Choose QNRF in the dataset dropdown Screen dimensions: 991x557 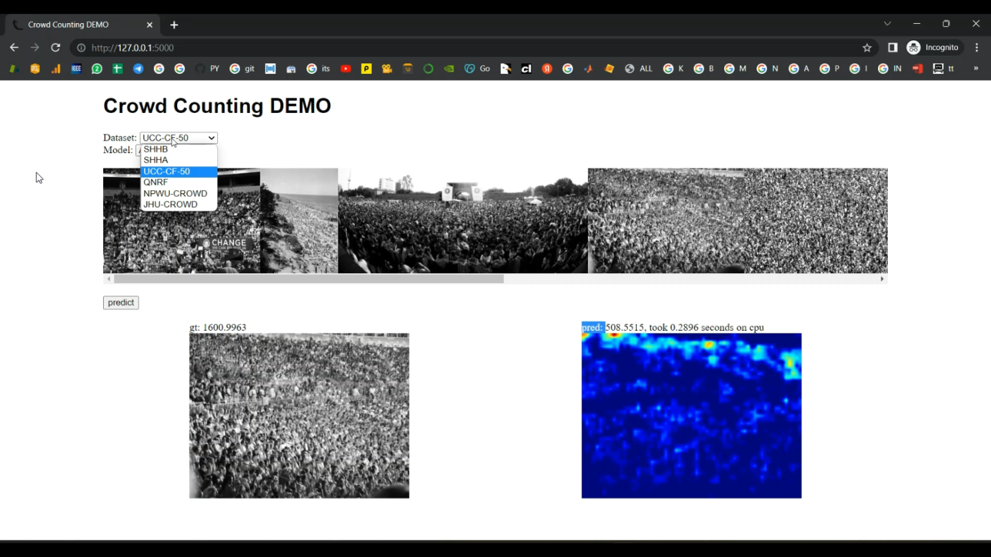pyautogui.click(x=156, y=182)
